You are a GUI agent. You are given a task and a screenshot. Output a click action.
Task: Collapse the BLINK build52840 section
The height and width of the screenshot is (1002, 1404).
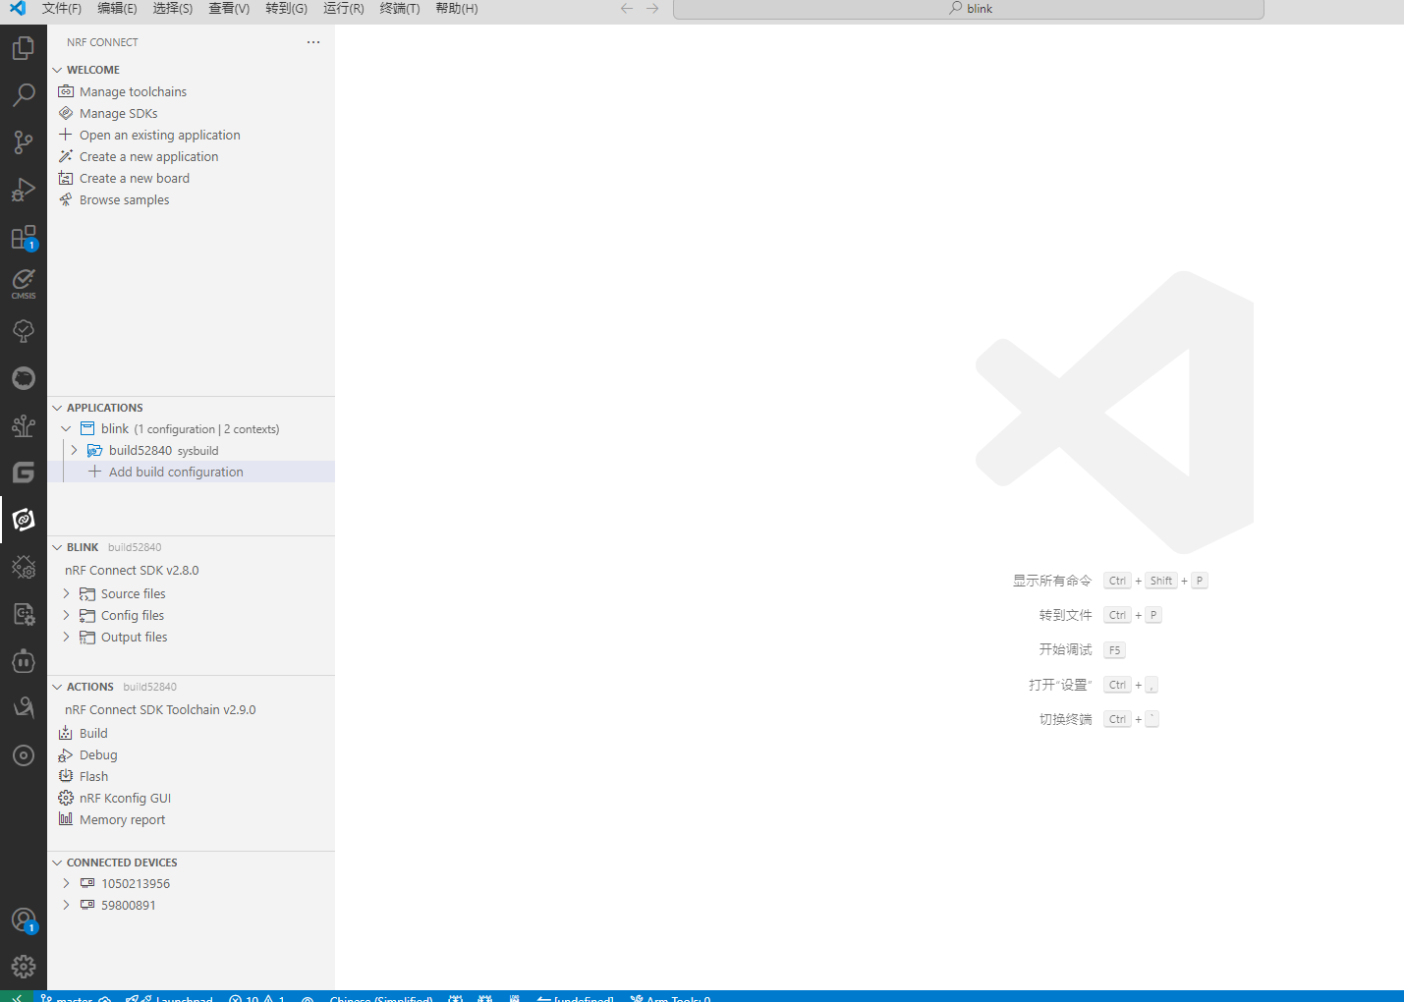57,547
